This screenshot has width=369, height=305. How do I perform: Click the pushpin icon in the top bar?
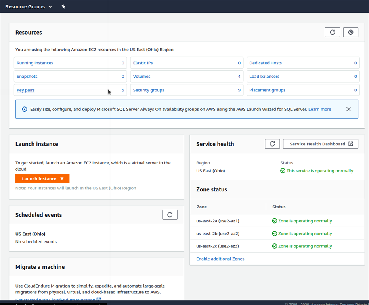63,6
